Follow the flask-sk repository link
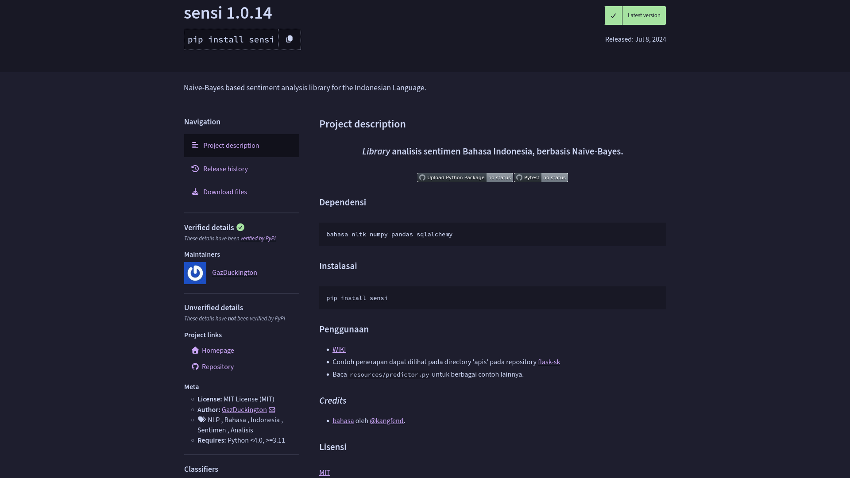850x478 pixels. coord(549,362)
